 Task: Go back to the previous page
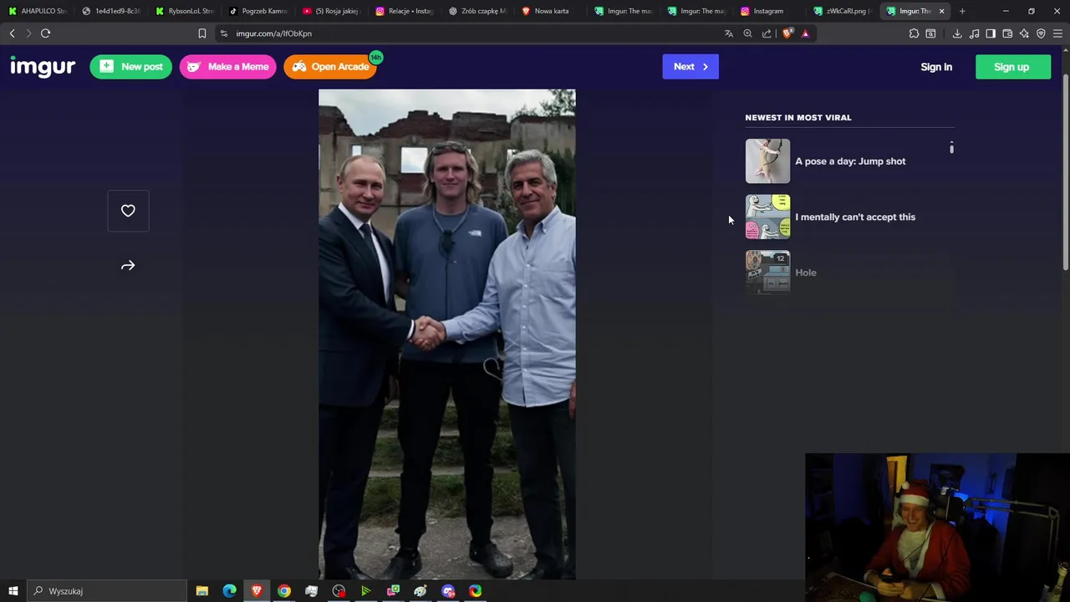point(12,33)
